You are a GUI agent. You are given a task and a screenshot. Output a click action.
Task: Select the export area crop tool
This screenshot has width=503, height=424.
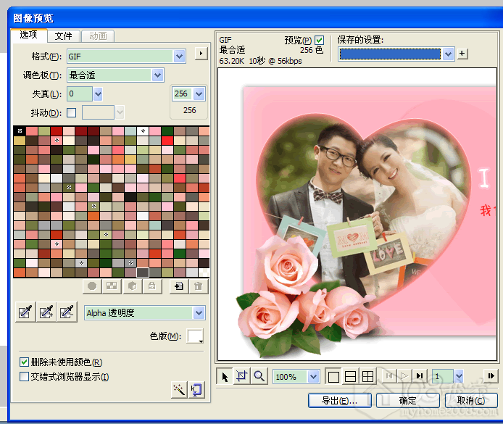point(241,376)
